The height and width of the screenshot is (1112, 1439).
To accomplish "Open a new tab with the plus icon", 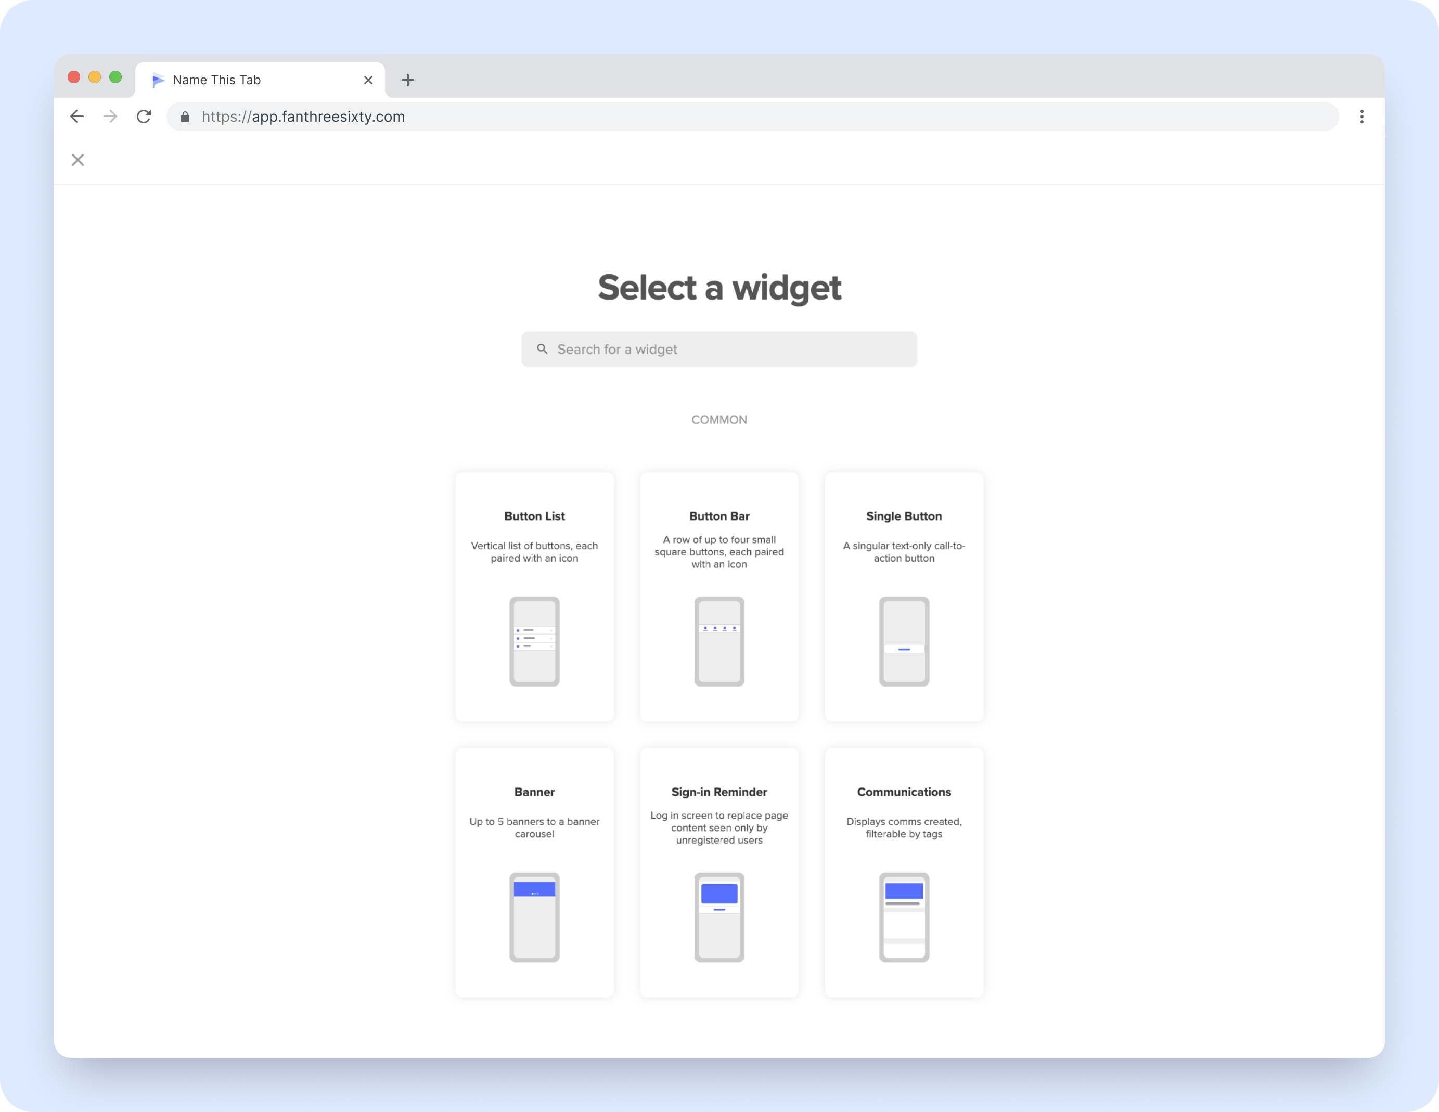I will click(x=408, y=81).
